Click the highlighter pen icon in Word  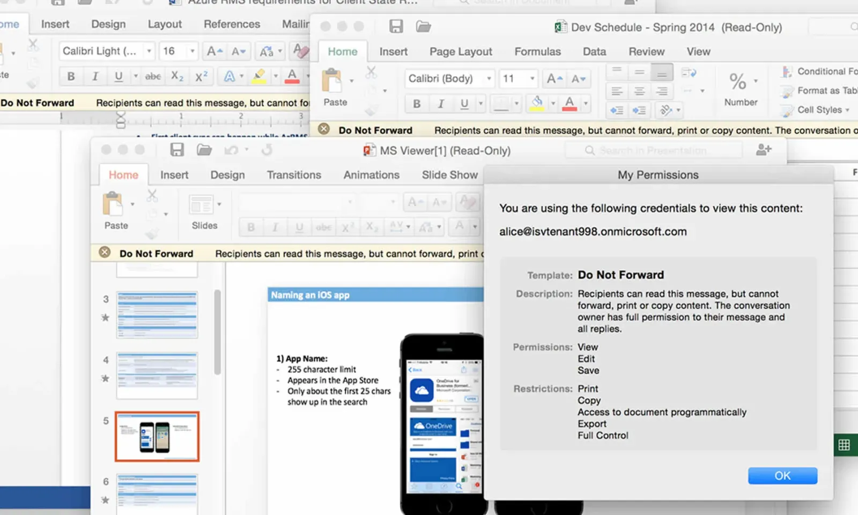click(x=259, y=76)
